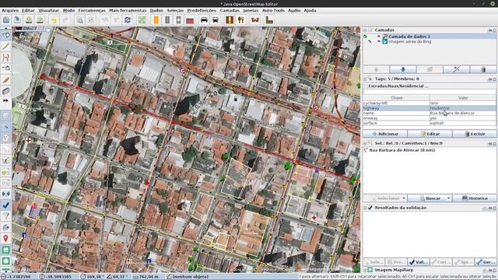The image size is (498, 280).
Task: Toggle the validation checkmark sidebar button
Action: 5,205
